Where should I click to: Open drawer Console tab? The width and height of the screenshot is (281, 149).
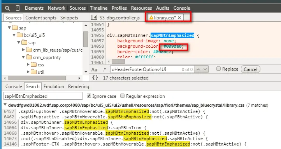14,87
